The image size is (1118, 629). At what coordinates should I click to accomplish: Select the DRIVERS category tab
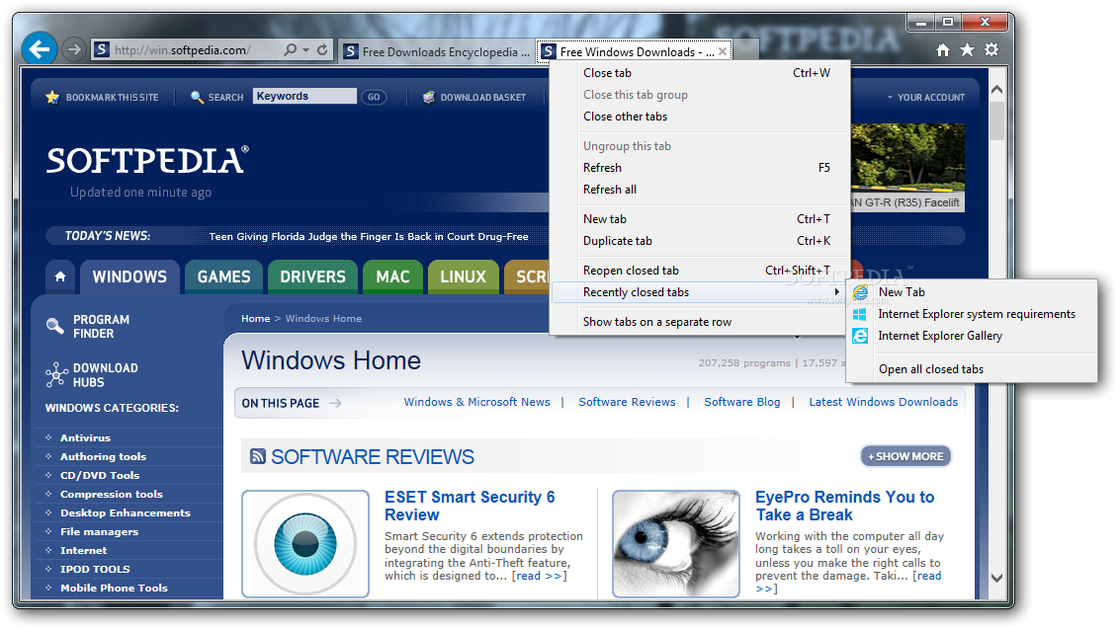tap(312, 276)
